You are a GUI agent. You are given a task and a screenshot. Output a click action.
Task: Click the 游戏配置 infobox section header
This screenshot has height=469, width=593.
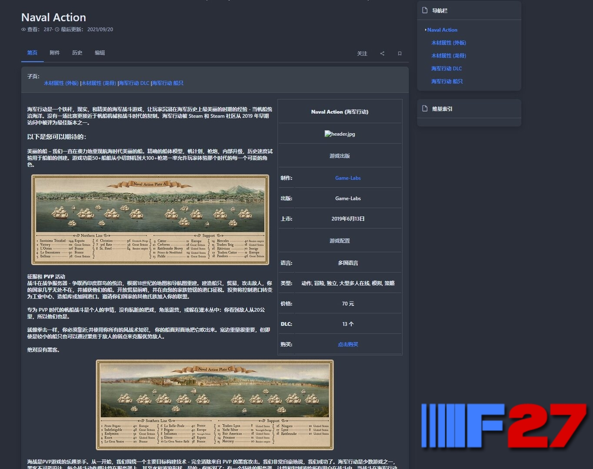point(340,241)
